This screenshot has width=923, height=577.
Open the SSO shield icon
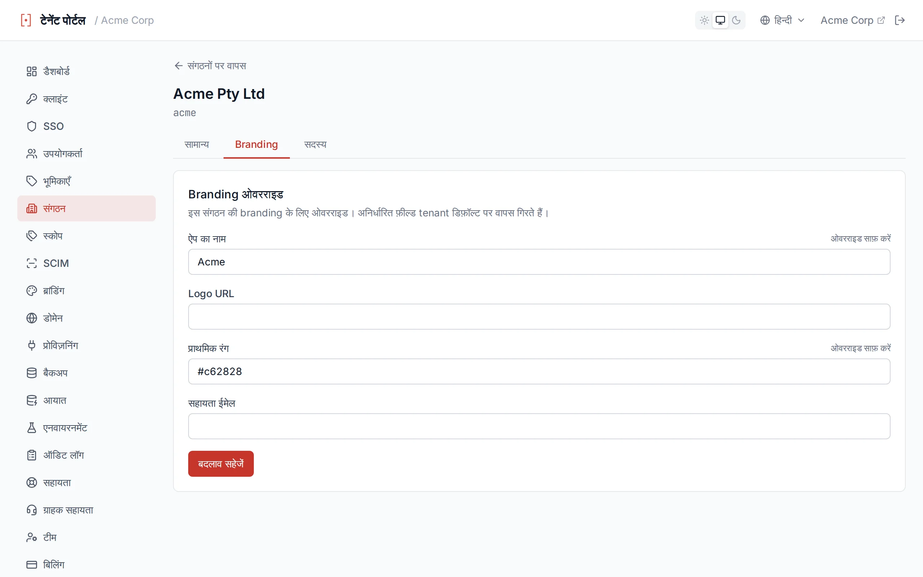click(x=32, y=126)
